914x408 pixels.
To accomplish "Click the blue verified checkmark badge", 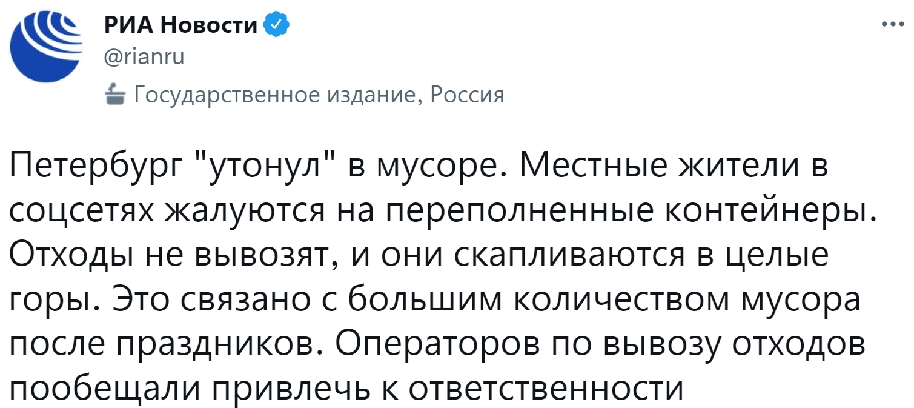I will (x=273, y=25).
